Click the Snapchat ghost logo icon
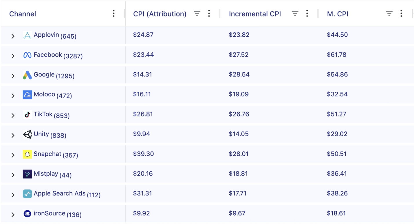The height and width of the screenshot is (224, 414). point(27,154)
